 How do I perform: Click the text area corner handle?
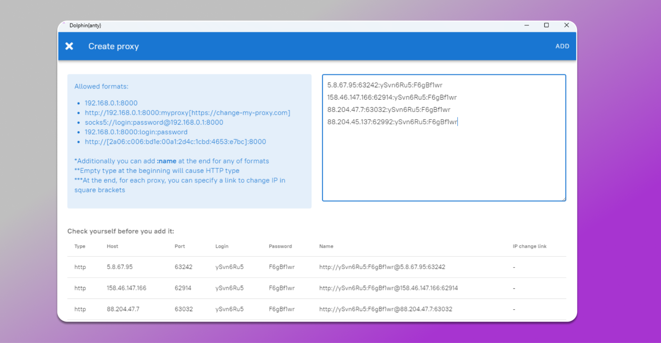pos(564,199)
